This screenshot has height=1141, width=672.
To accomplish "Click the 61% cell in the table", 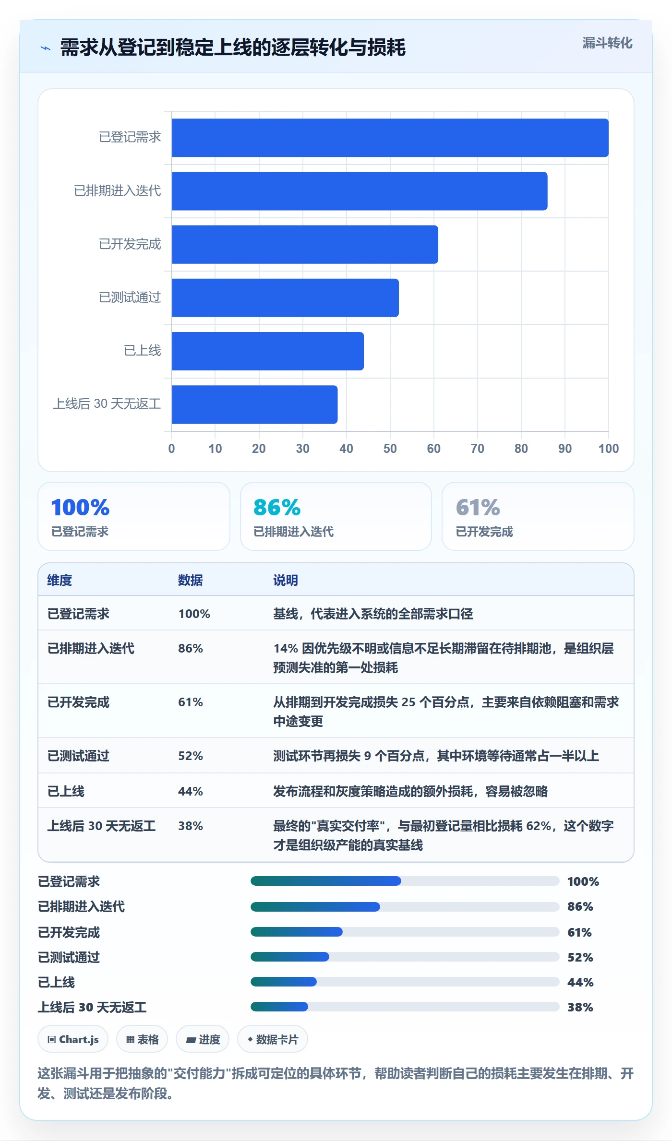I will [191, 702].
